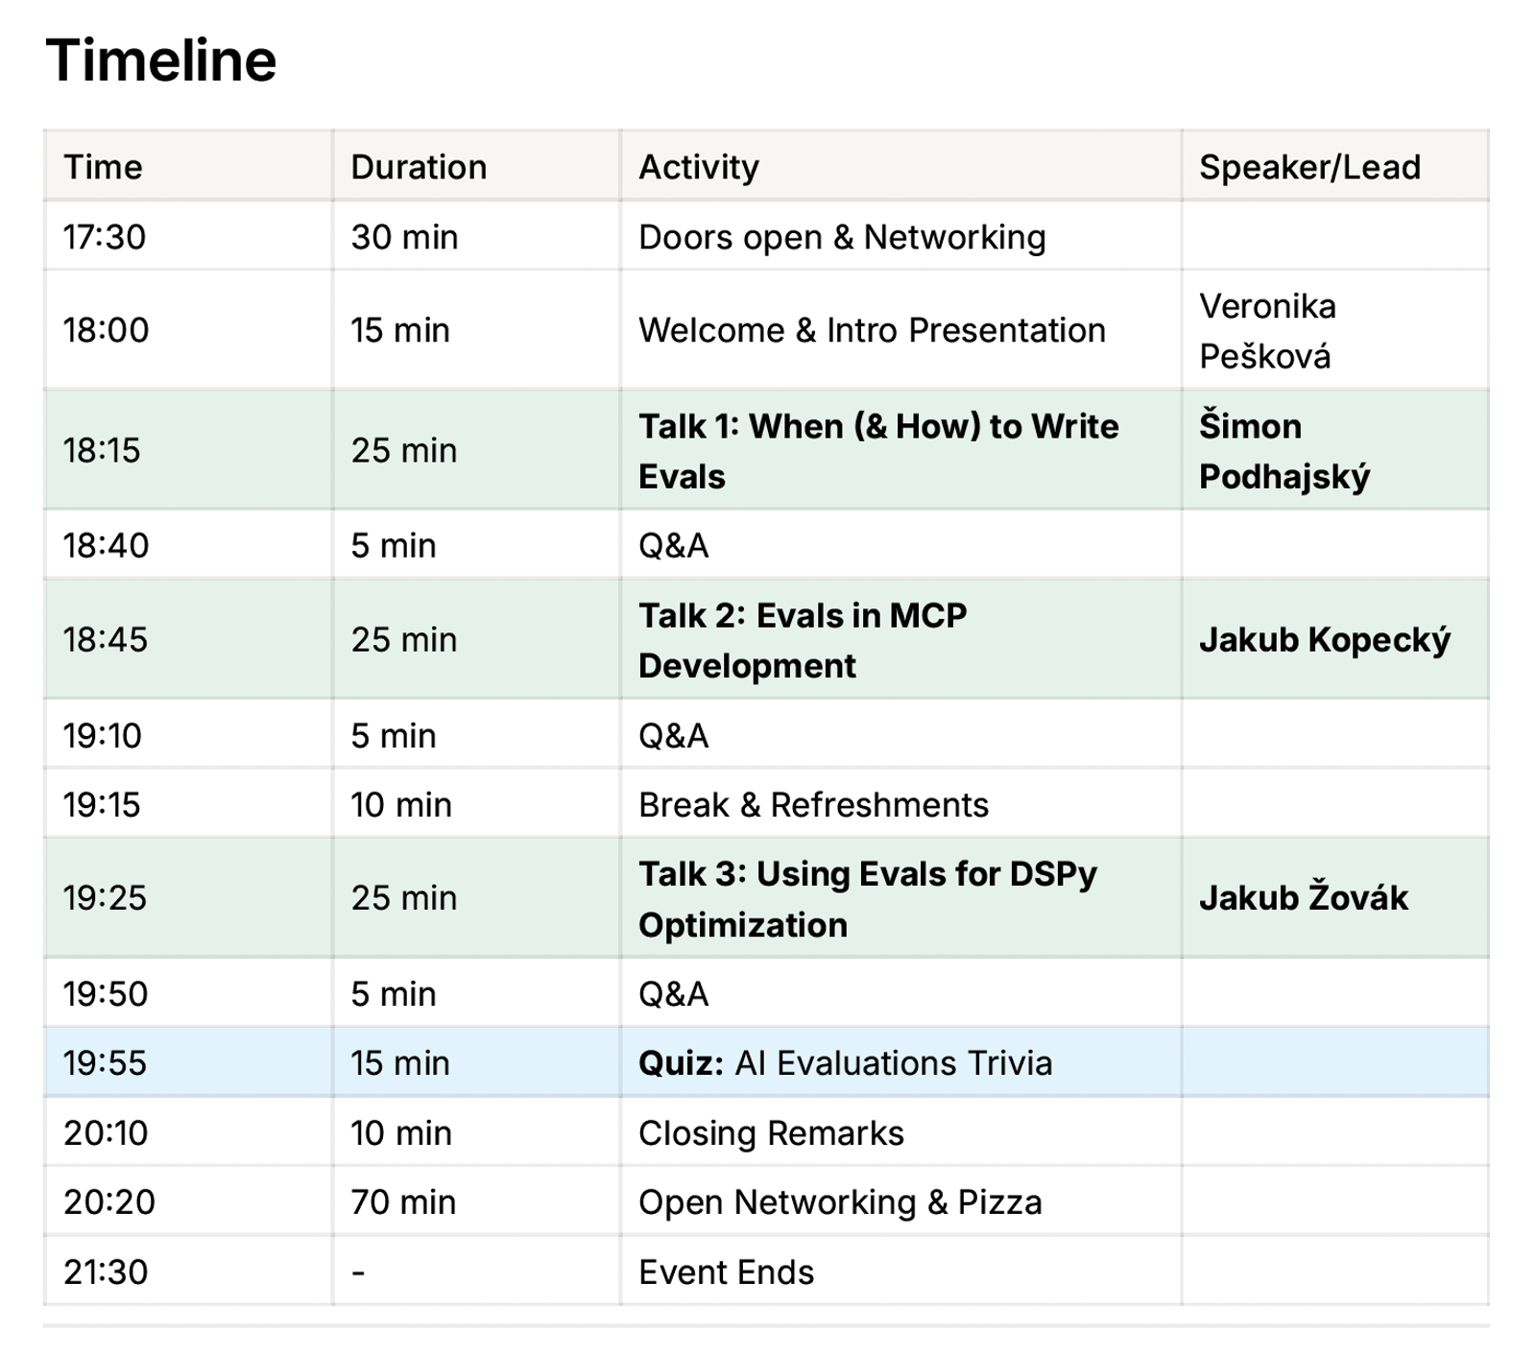
Task: Select the Jakub Žovák speaker cell
Action: [x=1303, y=898]
